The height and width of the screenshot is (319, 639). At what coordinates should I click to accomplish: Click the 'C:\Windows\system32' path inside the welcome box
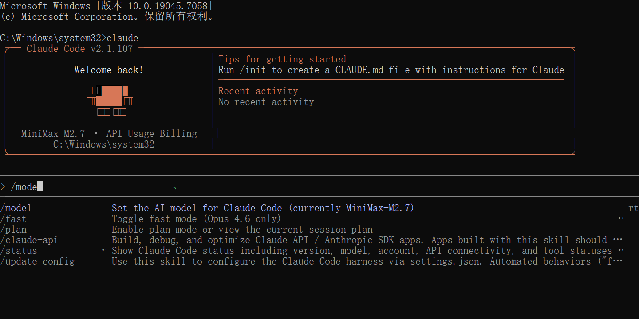click(x=104, y=144)
